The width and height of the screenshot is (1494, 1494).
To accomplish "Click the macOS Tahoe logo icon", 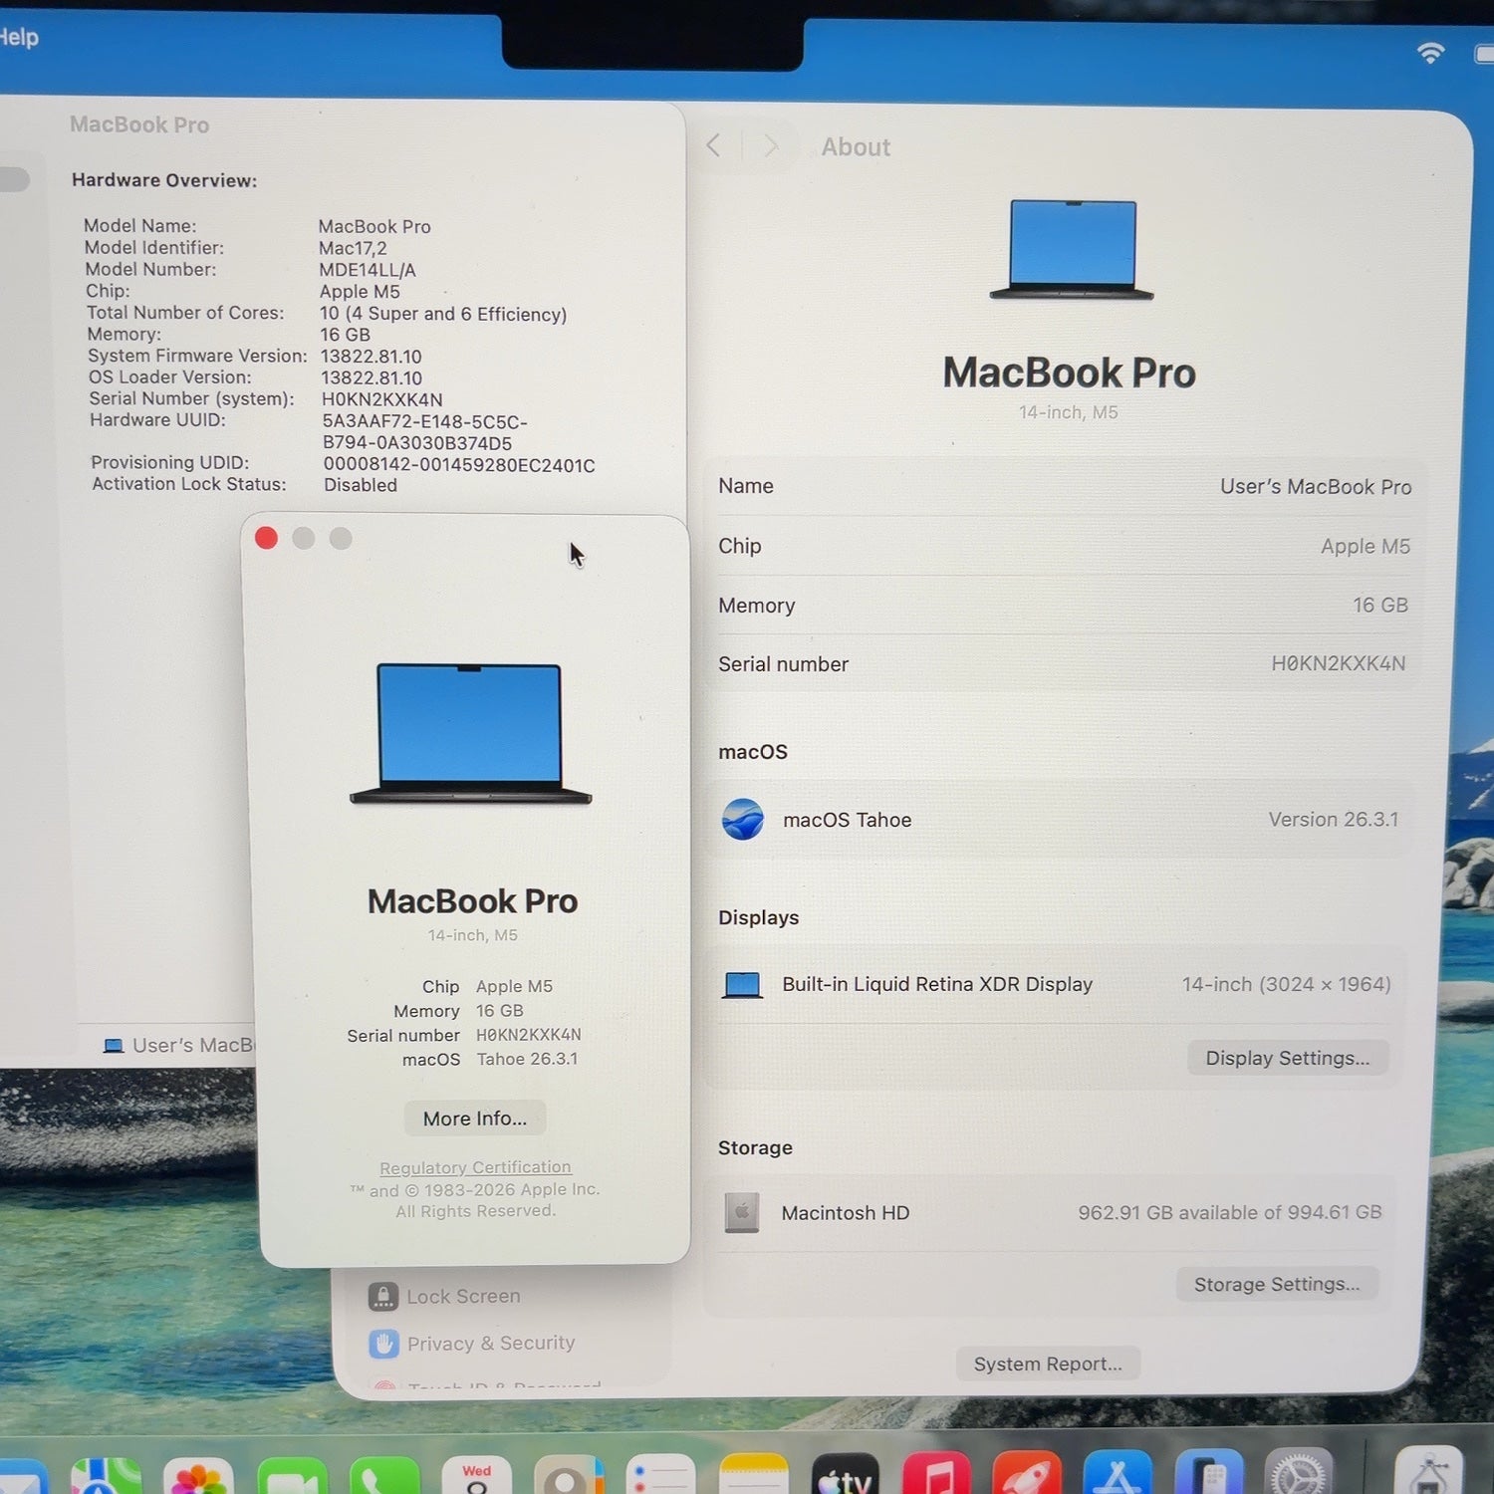I will pos(743,820).
